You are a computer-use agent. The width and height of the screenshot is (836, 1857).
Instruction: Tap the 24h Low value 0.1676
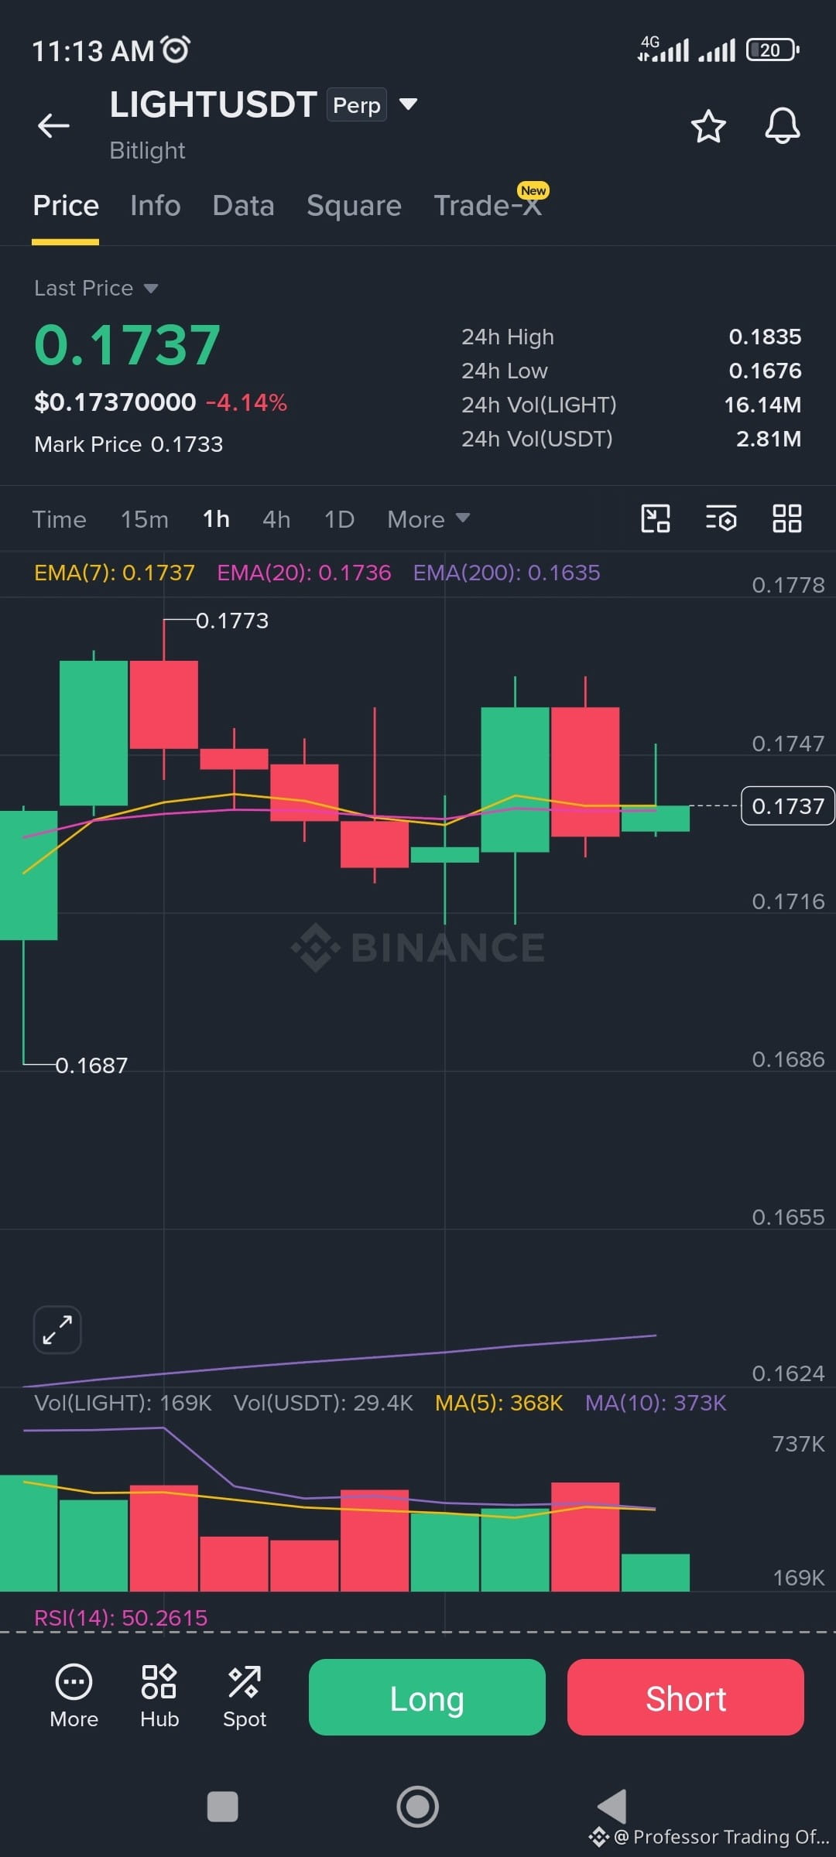(x=765, y=371)
